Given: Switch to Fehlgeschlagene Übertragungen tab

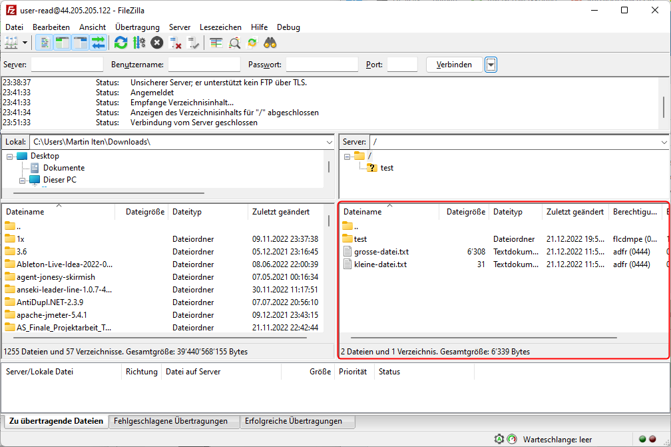Looking at the screenshot, I should click(x=170, y=421).
